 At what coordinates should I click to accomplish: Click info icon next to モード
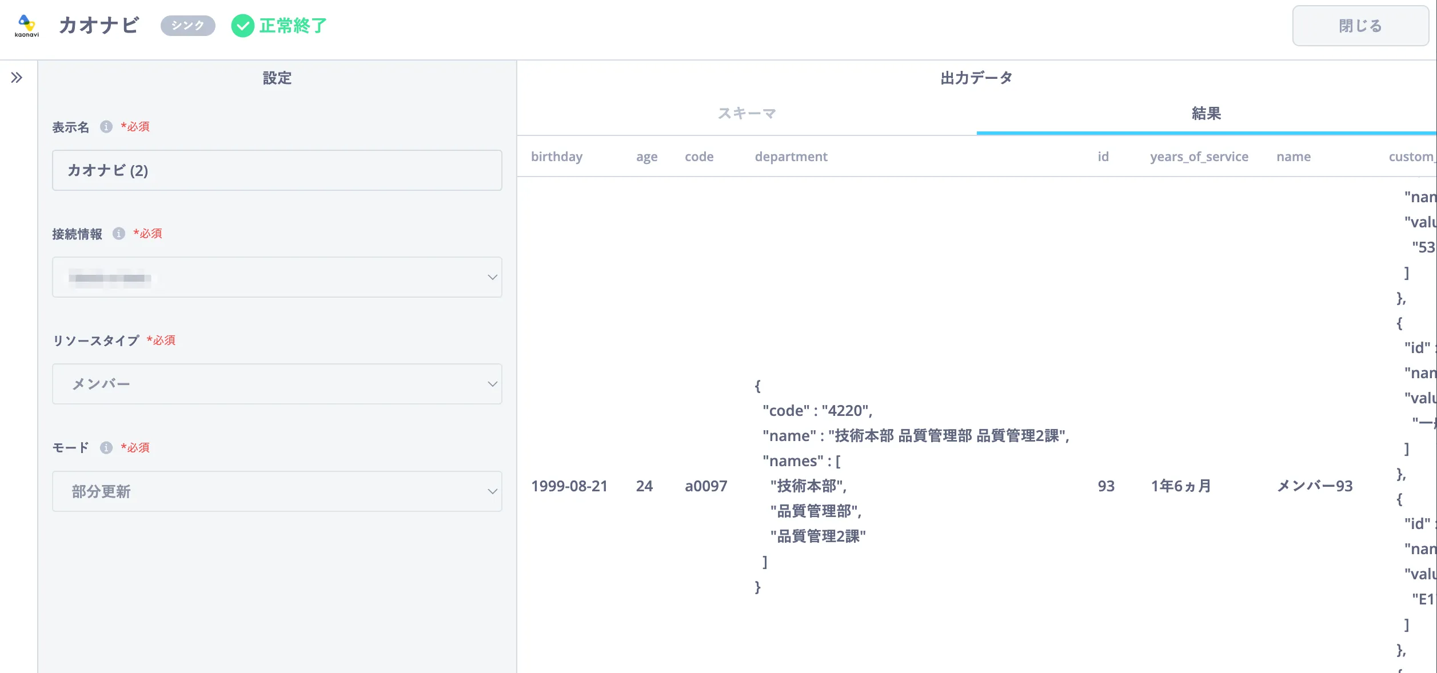pos(106,447)
